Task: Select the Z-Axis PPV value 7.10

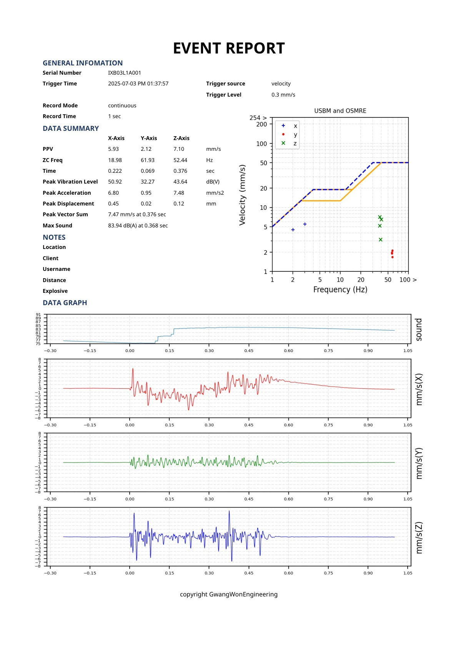Action: 179,149
